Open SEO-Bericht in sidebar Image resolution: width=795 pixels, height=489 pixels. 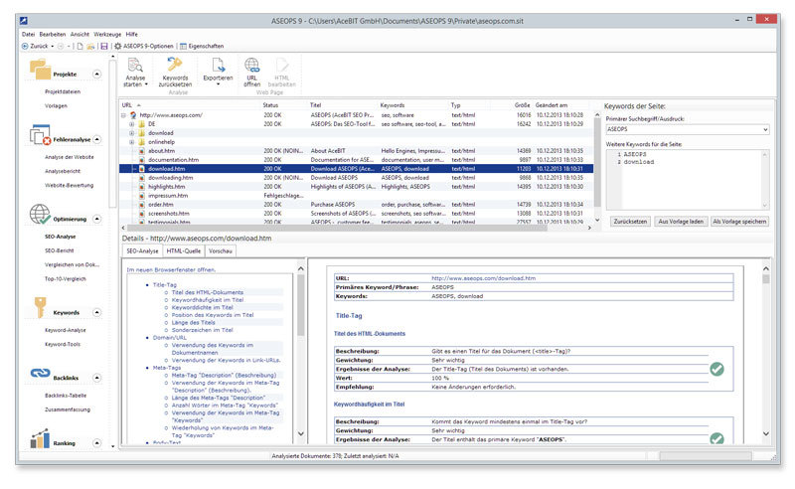pyautogui.click(x=60, y=250)
